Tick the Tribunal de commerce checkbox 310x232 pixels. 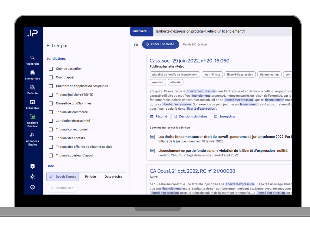coord(51,112)
